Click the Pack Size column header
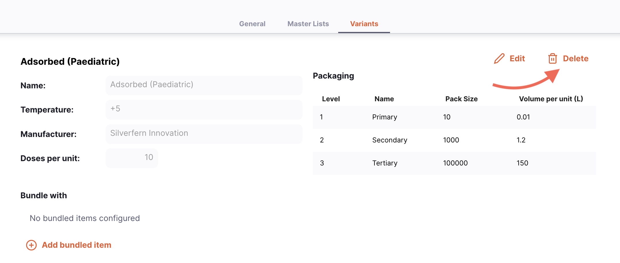The image size is (620, 263). pyautogui.click(x=461, y=99)
